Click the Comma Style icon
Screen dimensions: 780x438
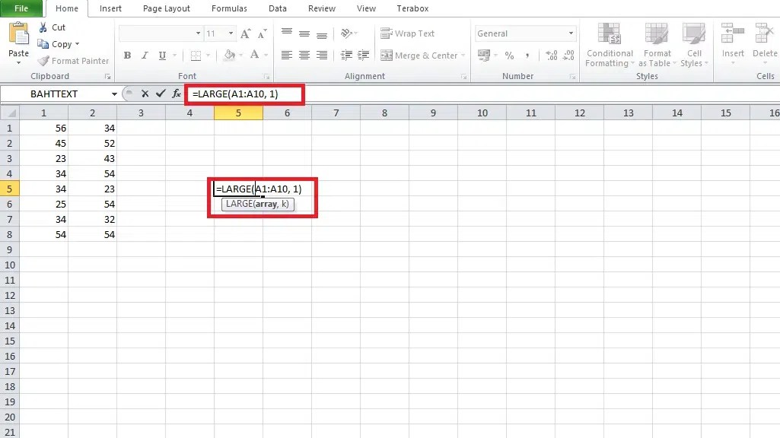click(528, 55)
